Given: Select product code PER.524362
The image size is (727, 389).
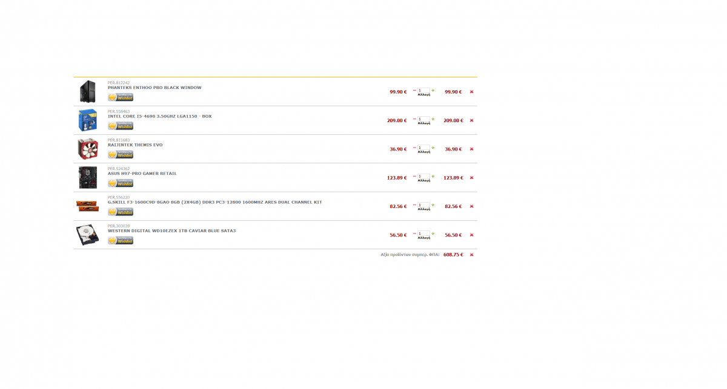Looking at the screenshot, I should coord(119,169).
